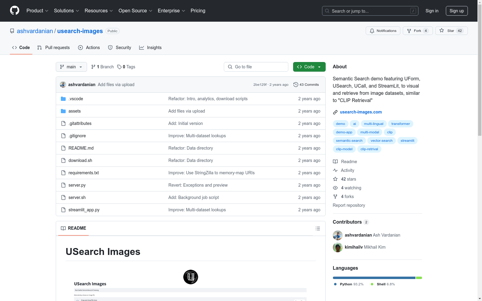Open the README outline list icon
The image size is (482, 301).
pyautogui.click(x=318, y=228)
